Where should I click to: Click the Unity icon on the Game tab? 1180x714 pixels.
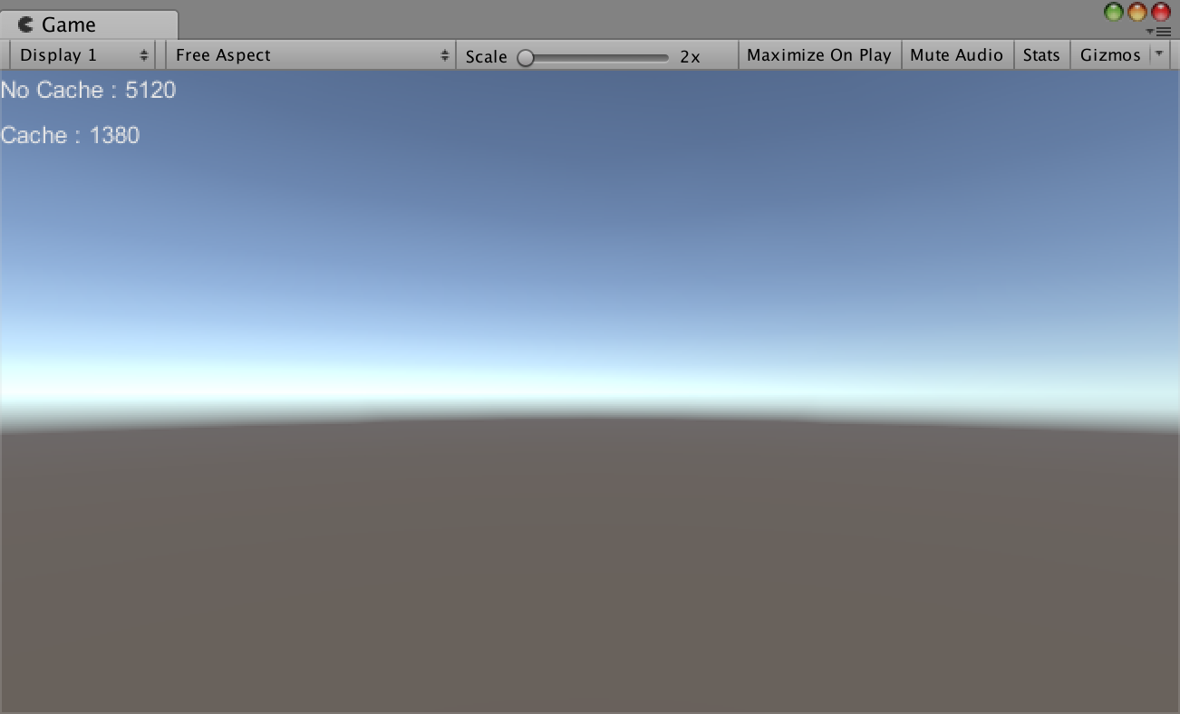pyautogui.click(x=25, y=24)
